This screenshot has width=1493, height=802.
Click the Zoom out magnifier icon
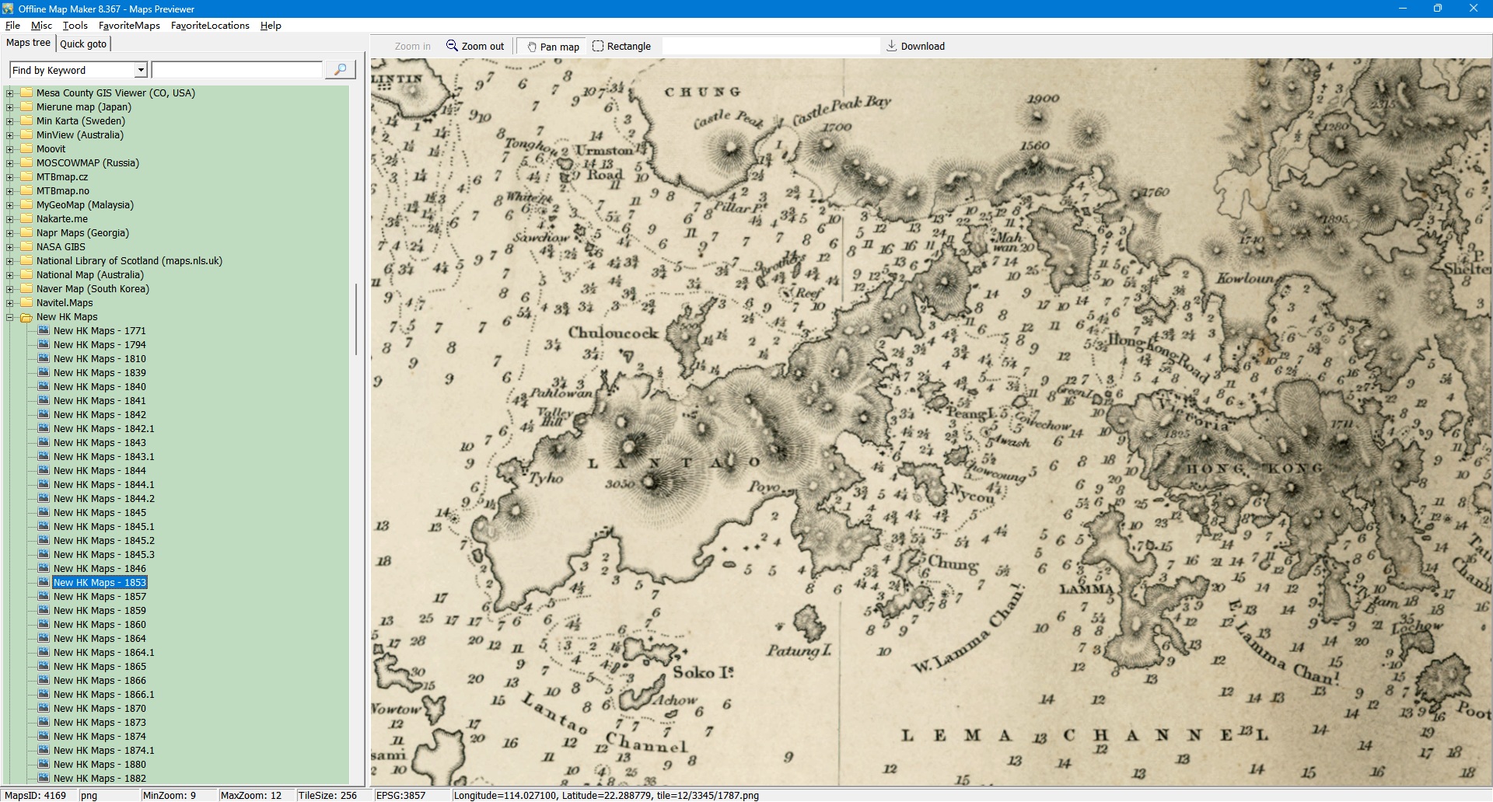coord(452,46)
